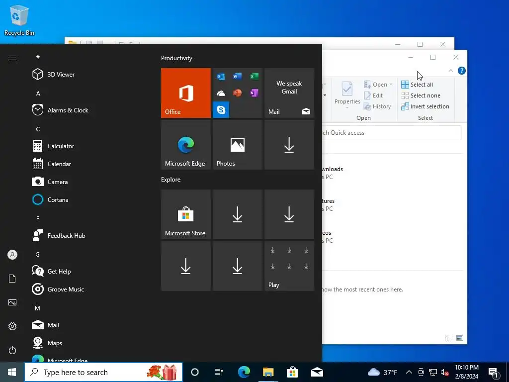
Task: Open the Photos tile
Action: (238, 145)
